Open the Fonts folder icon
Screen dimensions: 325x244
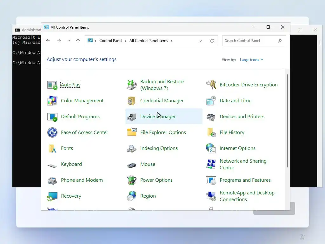coord(52,148)
